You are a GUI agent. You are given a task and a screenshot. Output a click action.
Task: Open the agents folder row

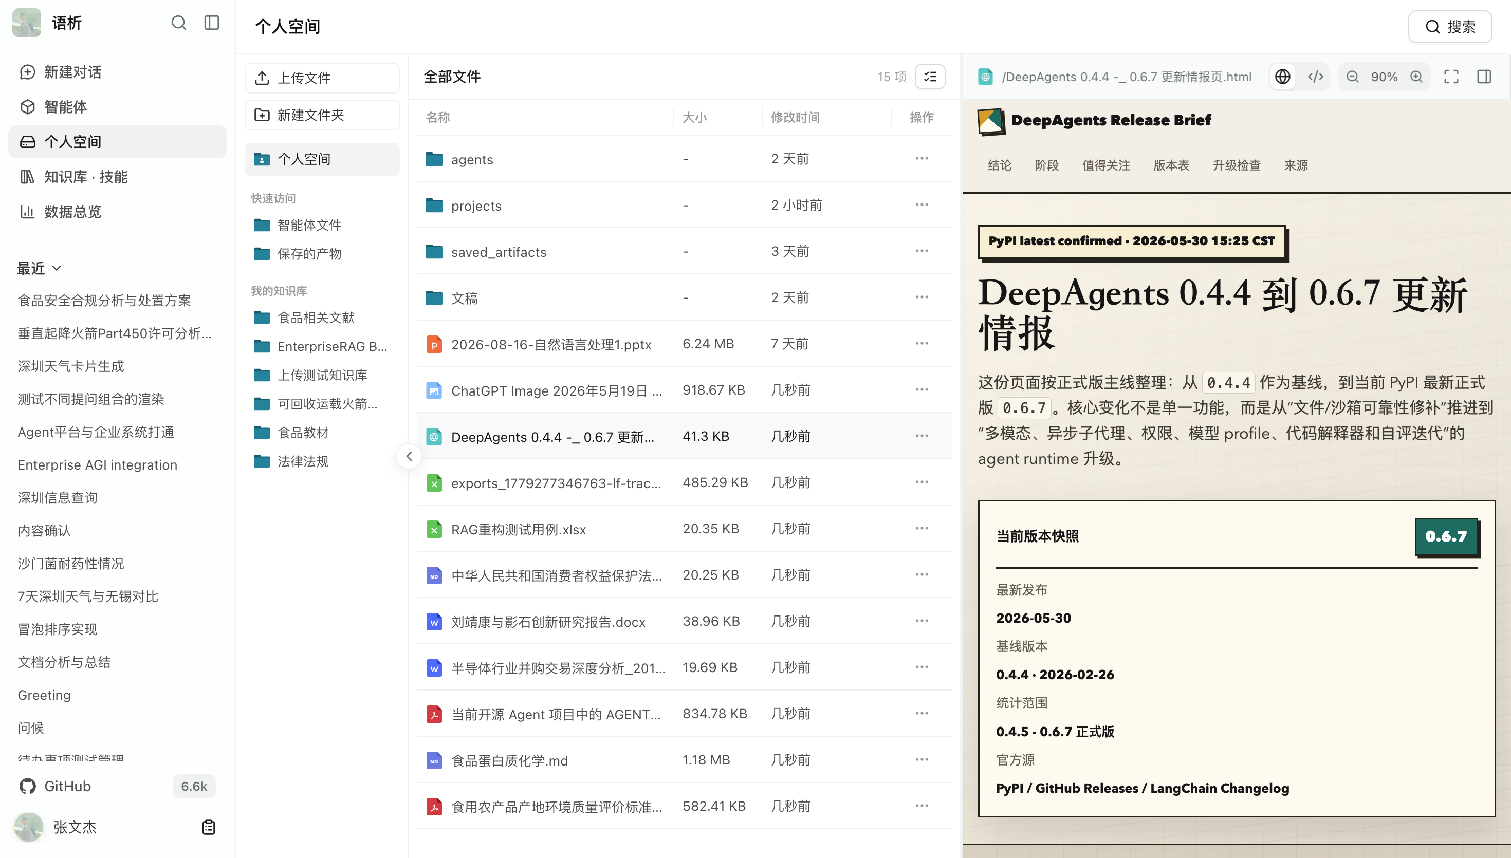[x=684, y=159]
